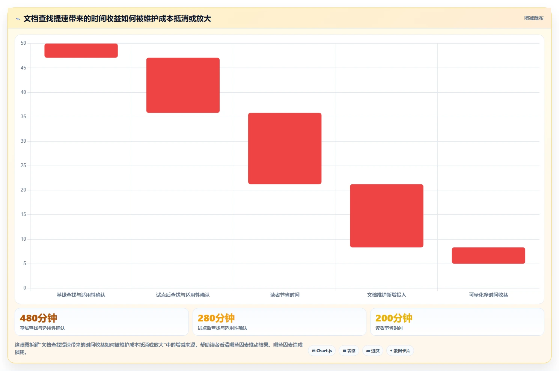Click the y-axis value 40
The width and height of the screenshot is (559, 371).
23,92
